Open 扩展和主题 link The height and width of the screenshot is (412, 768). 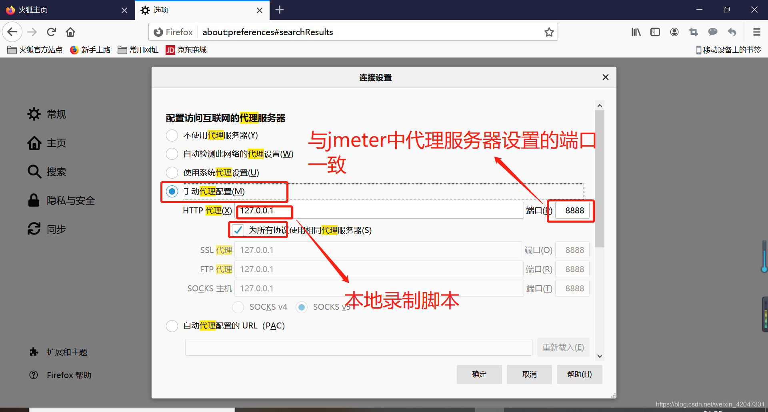tap(58, 352)
